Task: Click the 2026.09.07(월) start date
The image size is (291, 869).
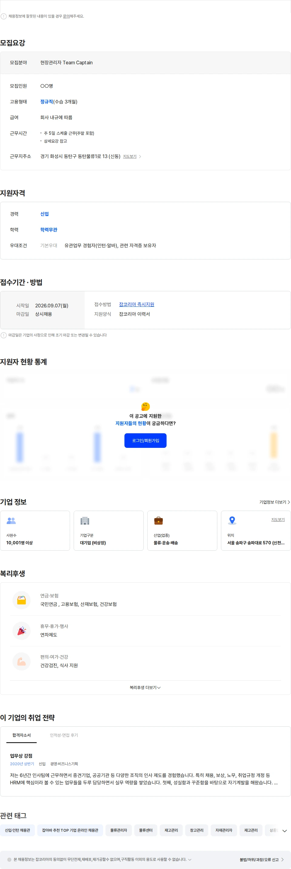Action: [x=52, y=306]
